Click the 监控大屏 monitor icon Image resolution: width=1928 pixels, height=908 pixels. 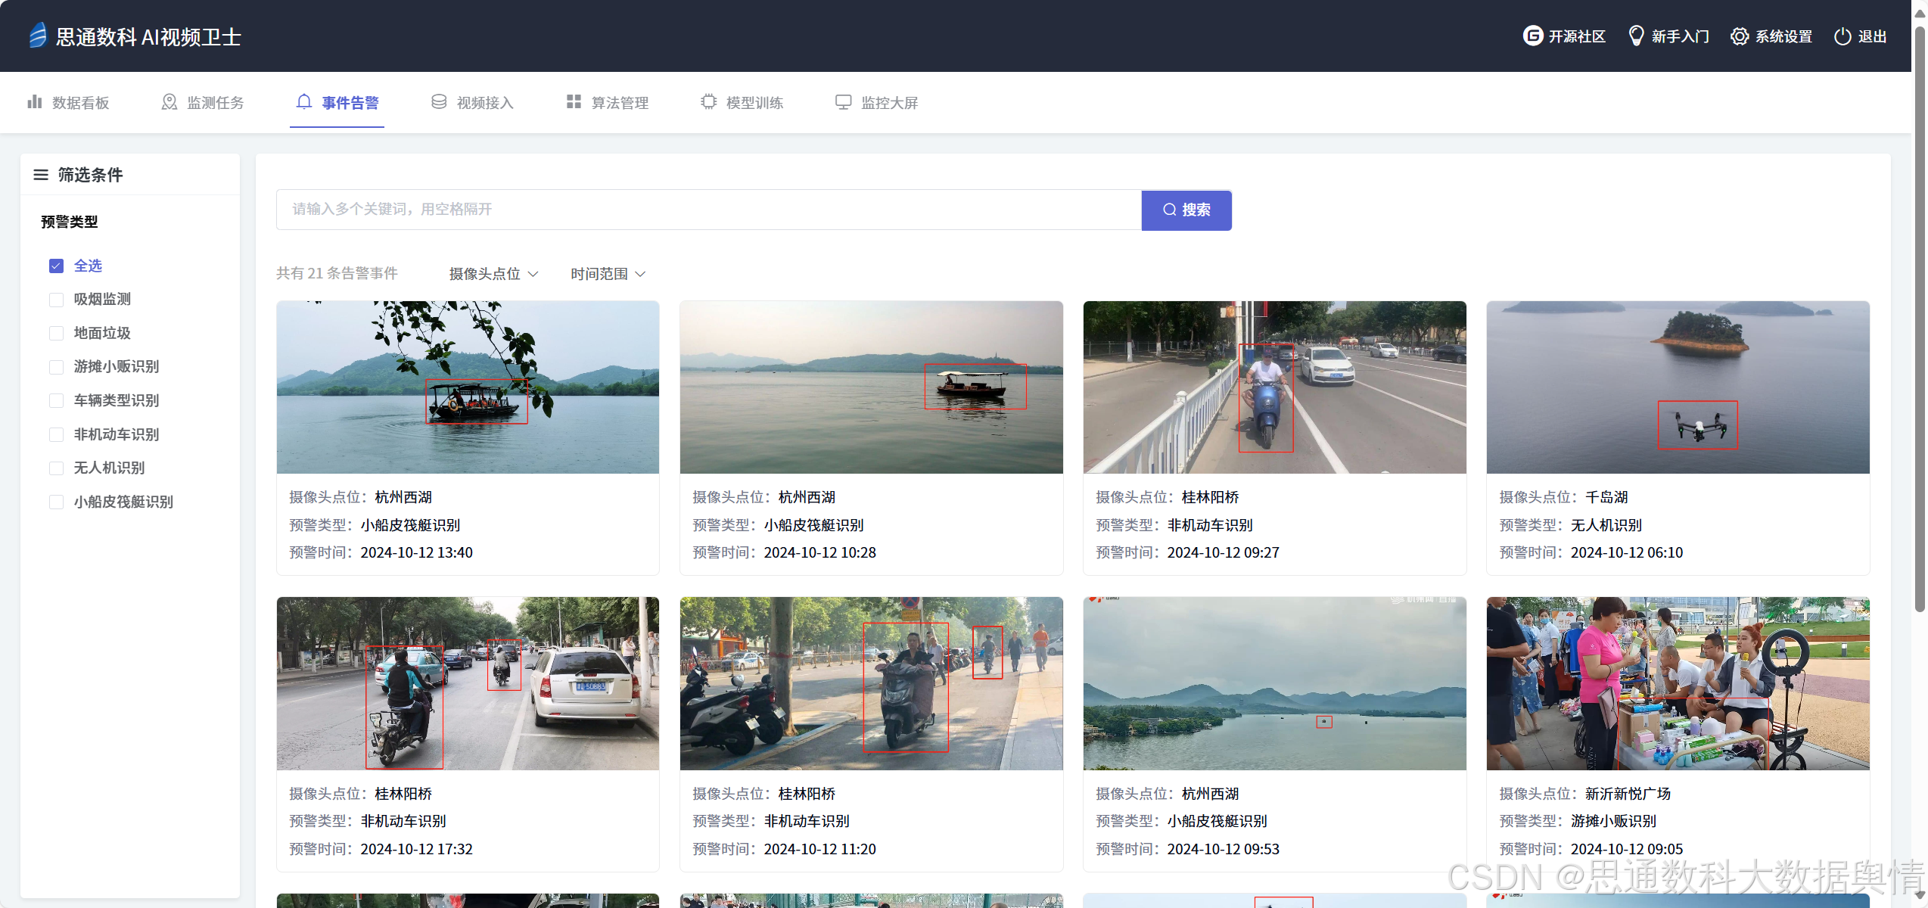coord(843,102)
